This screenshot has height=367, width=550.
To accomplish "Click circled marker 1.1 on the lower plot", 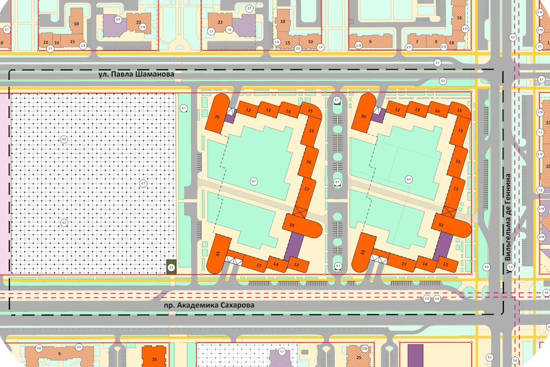I will click(282, 351).
